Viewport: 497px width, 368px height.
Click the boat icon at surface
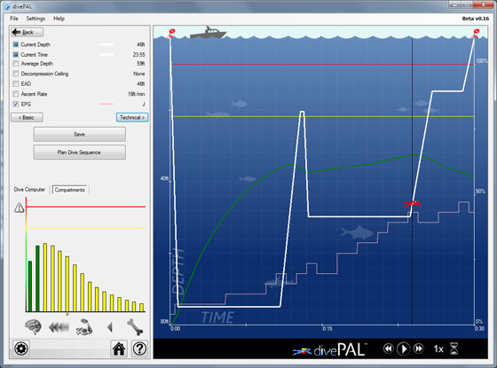click(208, 33)
